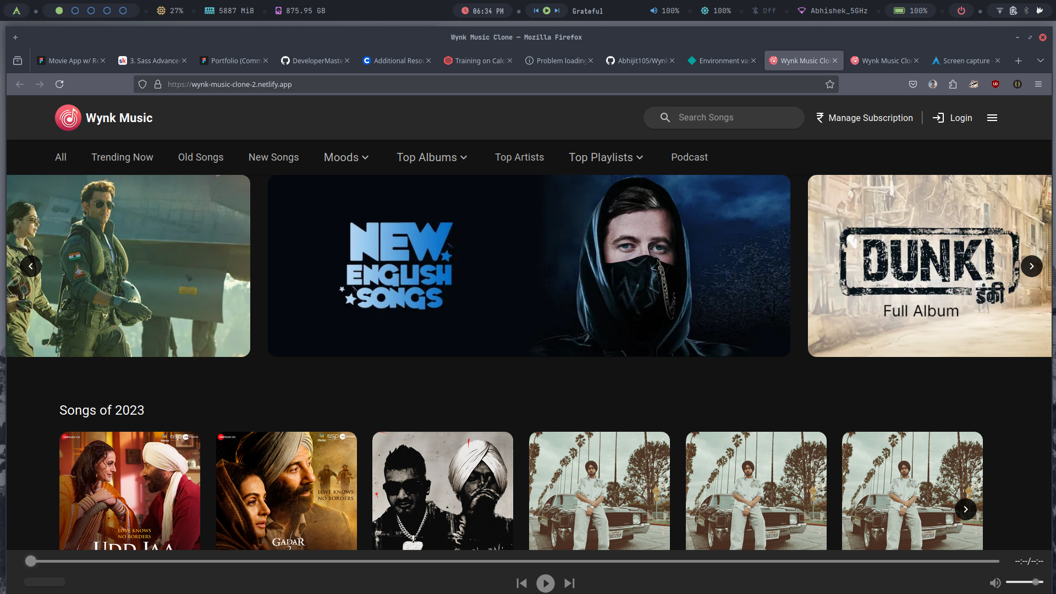Image resolution: width=1056 pixels, height=594 pixels.
Task: Adjust the volume slider
Action: (1024, 582)
